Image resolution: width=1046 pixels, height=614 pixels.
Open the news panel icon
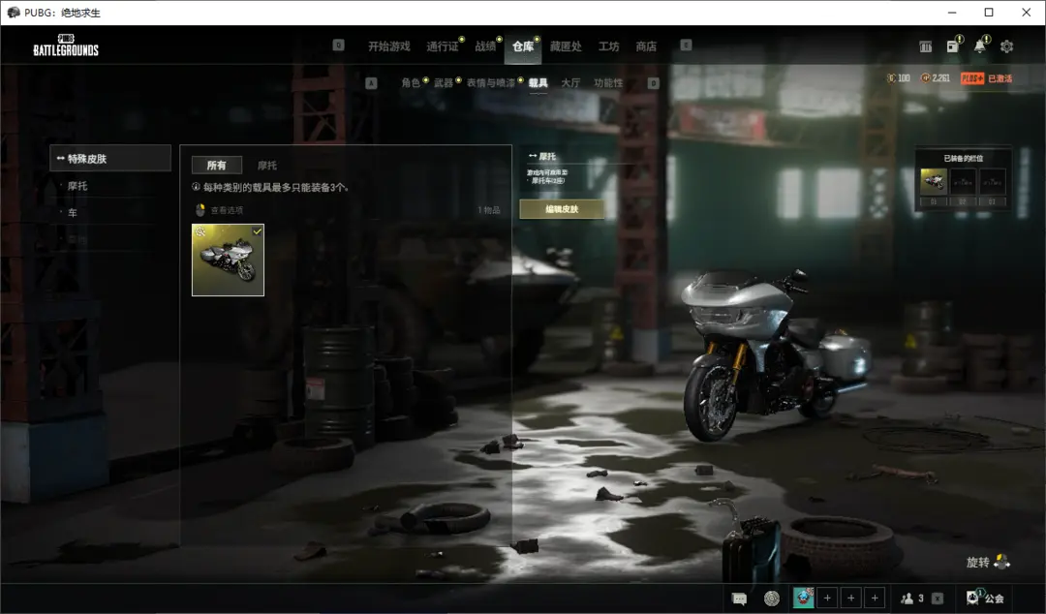(x=953, y=46)
